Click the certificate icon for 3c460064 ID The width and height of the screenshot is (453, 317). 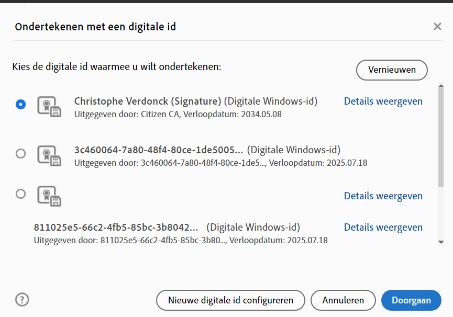49,155
